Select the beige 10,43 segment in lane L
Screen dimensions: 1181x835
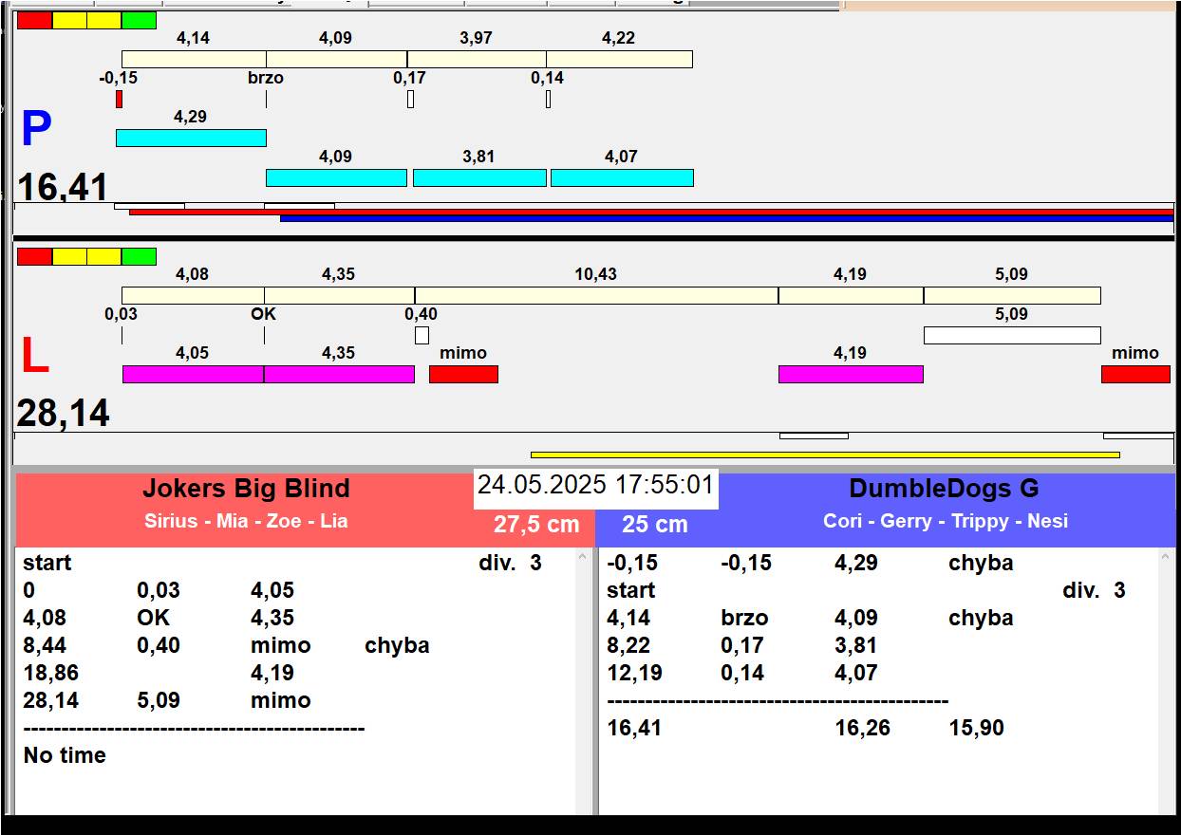tap(596, 295)
